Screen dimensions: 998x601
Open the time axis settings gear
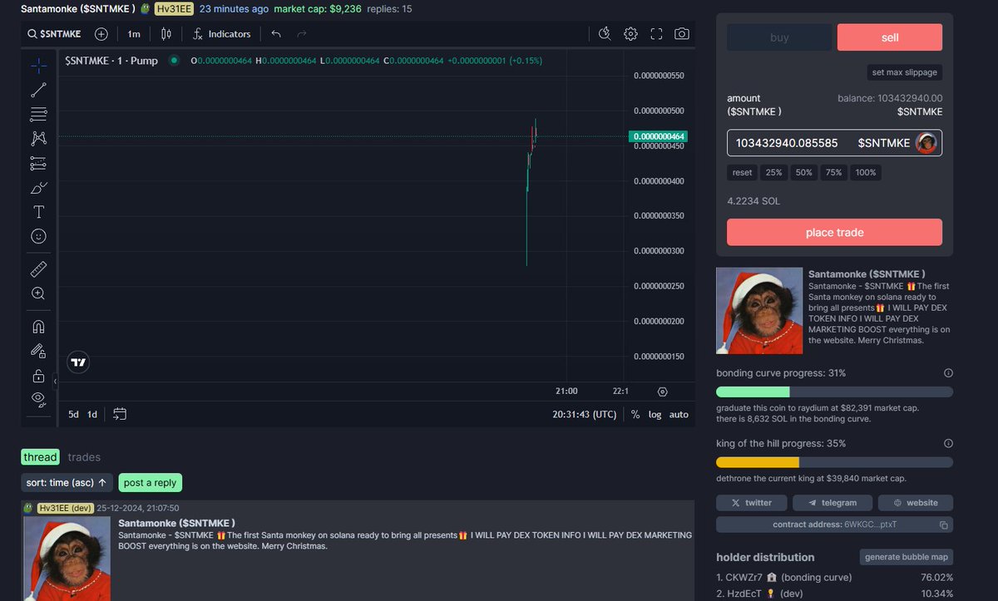coord(662,391)
